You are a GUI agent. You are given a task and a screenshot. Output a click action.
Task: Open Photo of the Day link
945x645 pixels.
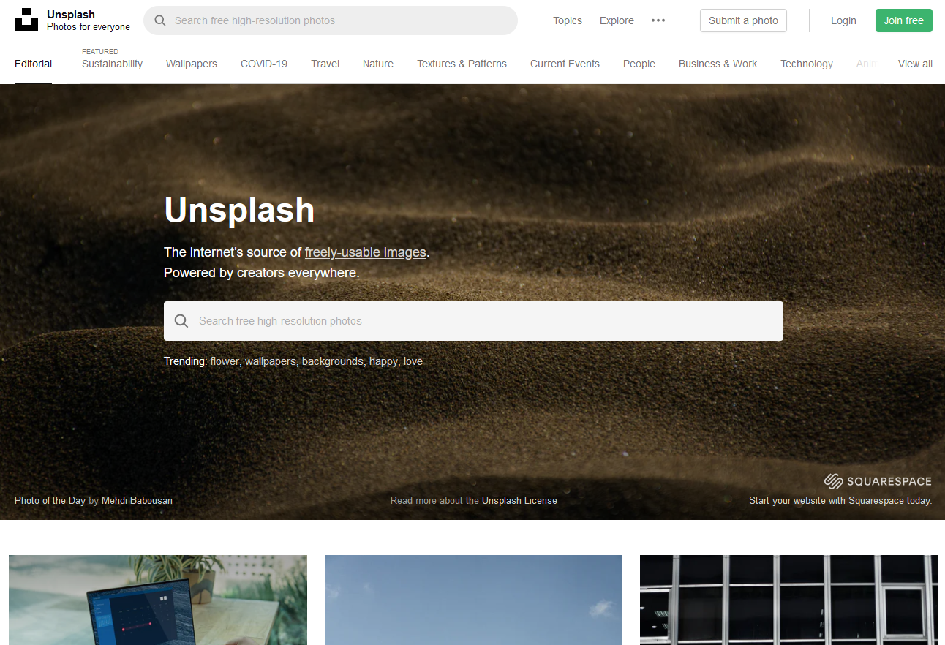click(50, 501)
